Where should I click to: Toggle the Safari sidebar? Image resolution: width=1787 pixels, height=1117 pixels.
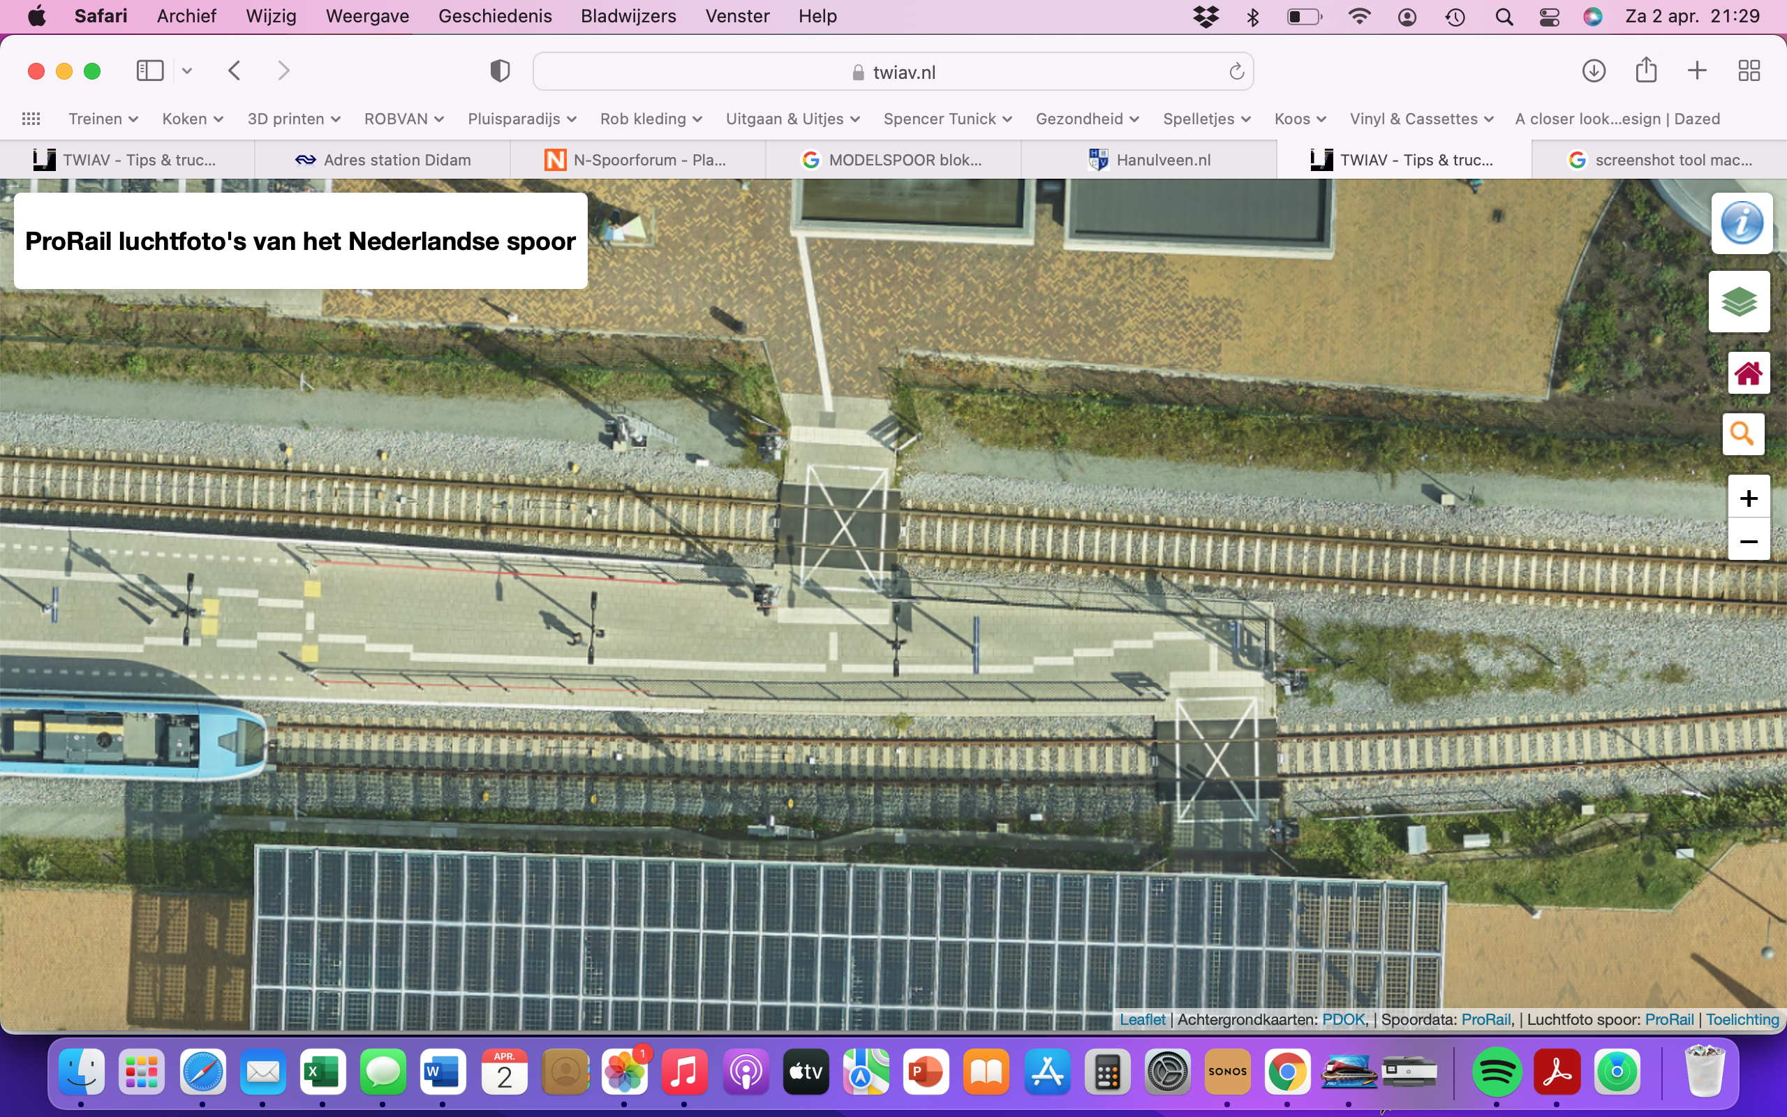click(150, 71)
